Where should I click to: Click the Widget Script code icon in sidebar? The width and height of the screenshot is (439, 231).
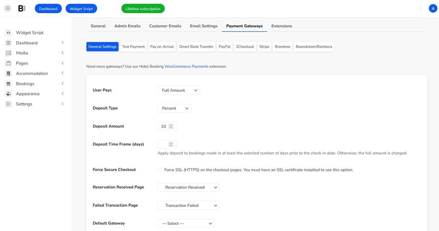[x=8, y=33]
